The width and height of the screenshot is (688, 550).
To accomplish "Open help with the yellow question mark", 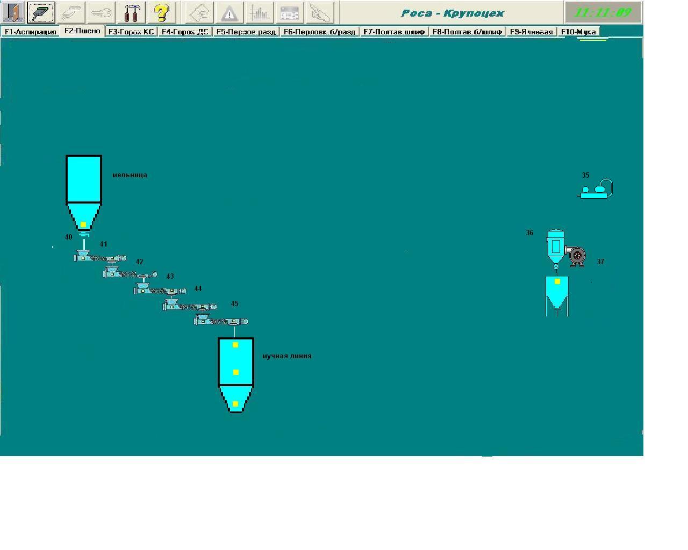I will click(x=161, y=12).
